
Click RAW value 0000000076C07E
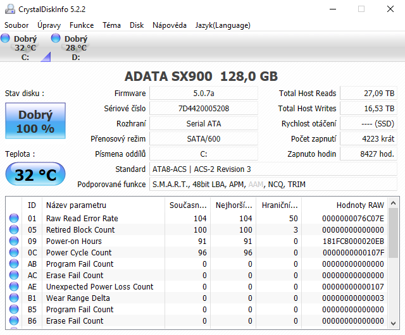coord(353,219)
